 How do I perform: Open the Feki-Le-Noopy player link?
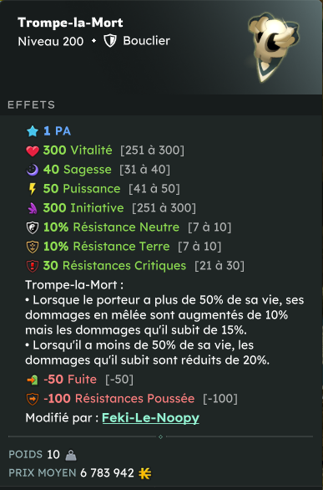click(x=150, y=418)
